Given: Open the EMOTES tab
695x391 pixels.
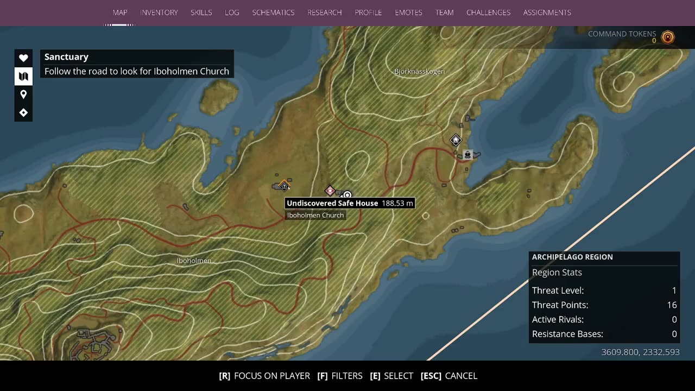Looking at the screenshot, I should tap(408, 12).
